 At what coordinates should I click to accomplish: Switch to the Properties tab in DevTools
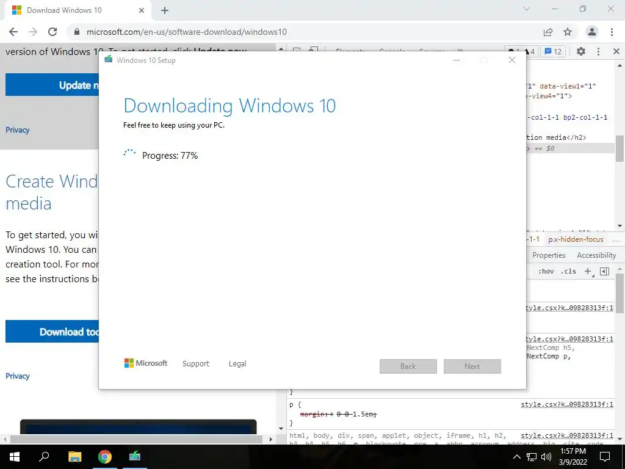[x=549, y=255]
